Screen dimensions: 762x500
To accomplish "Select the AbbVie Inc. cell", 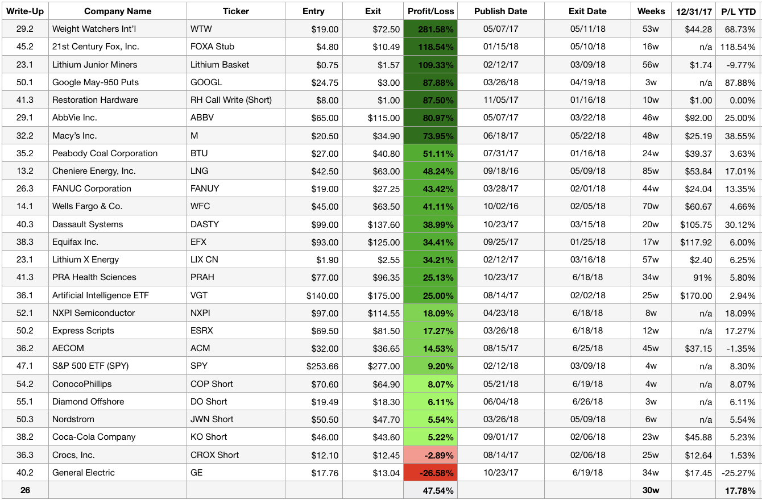I will [118, 118].
